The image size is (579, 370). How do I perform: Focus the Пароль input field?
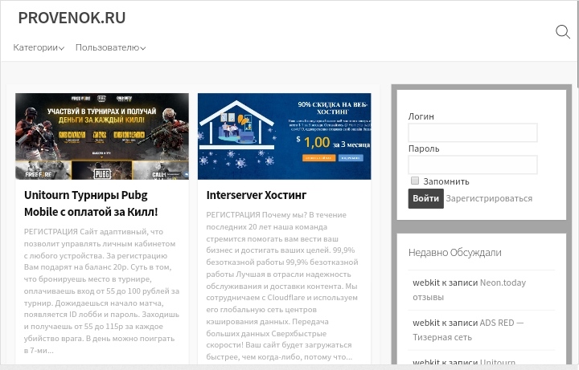click(472, 165)
